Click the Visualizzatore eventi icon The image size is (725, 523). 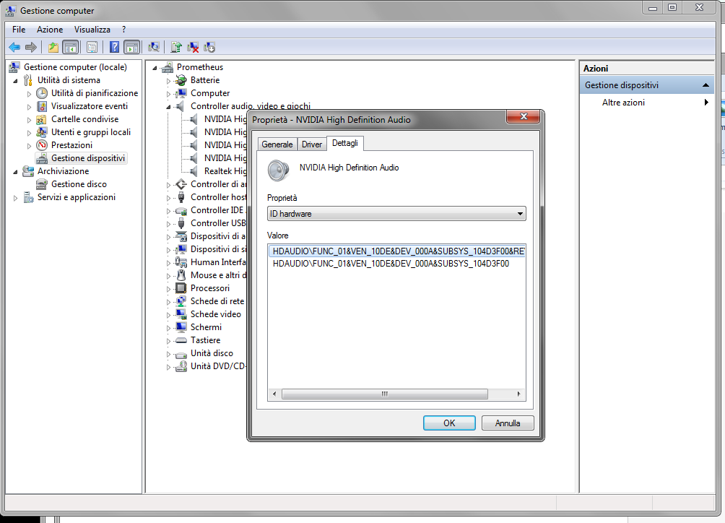coord(42,106)
